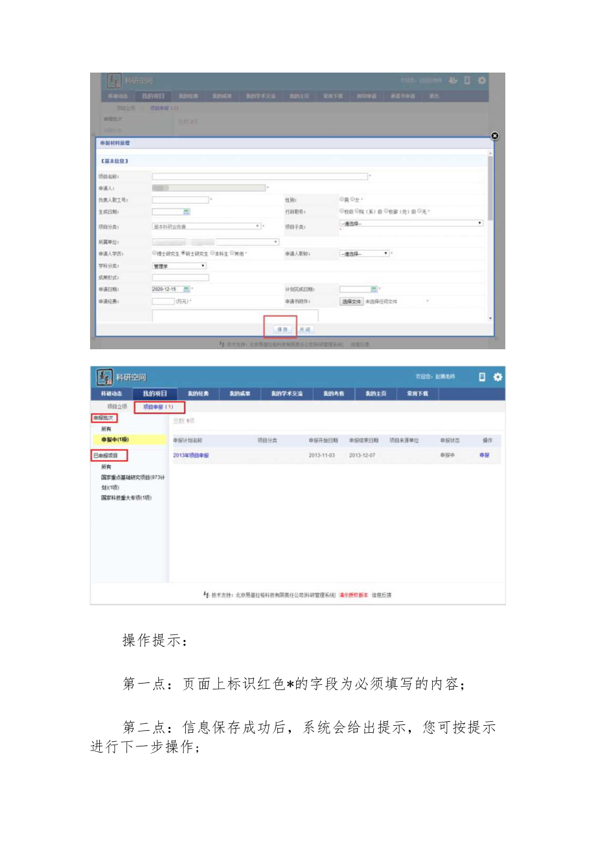Select the 男 gender radio button
Viewport: 596px width, 843px height.
click(x=343, y=199)
